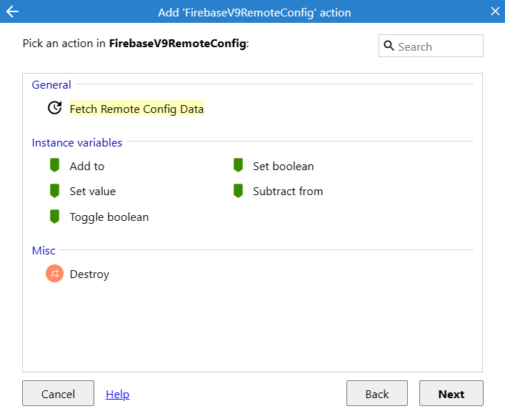
Task: Go Back to previous step
Action: (377, 393)
